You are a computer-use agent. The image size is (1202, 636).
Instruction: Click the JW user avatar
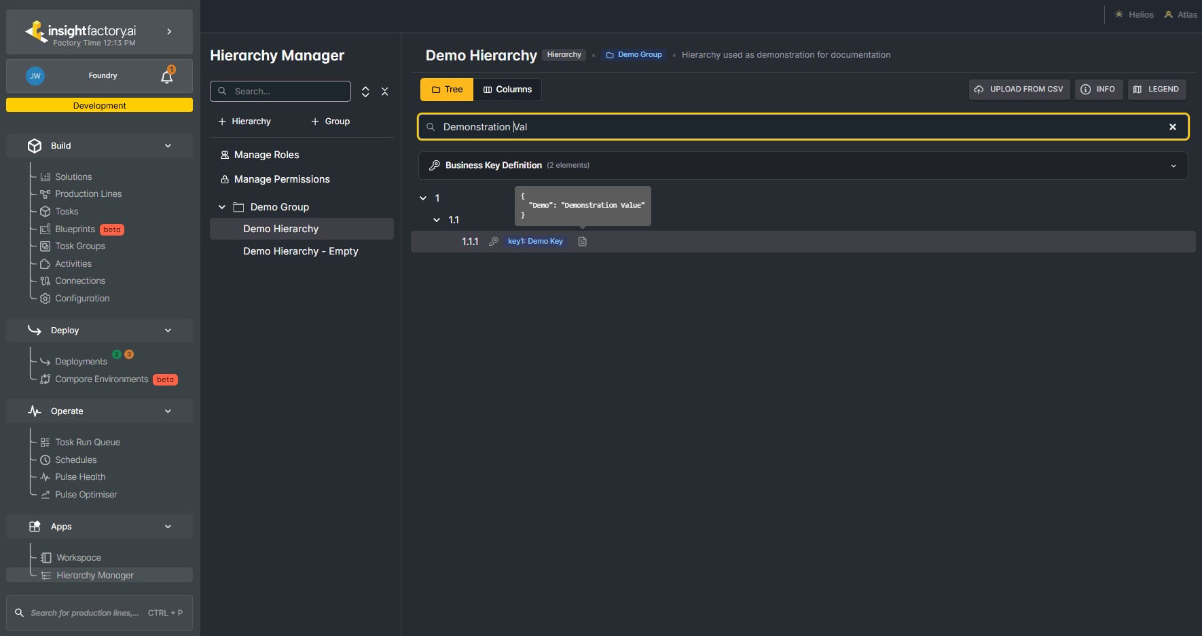(35, 76)
